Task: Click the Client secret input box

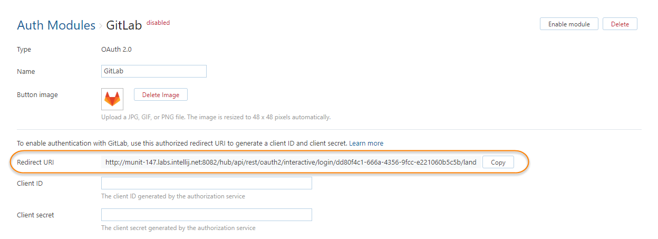Action: click(x=206, y=215)
